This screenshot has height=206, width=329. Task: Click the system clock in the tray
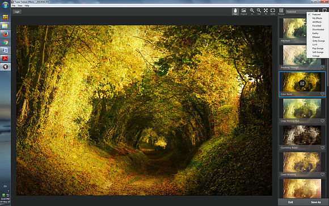click(x=5, y=200)
